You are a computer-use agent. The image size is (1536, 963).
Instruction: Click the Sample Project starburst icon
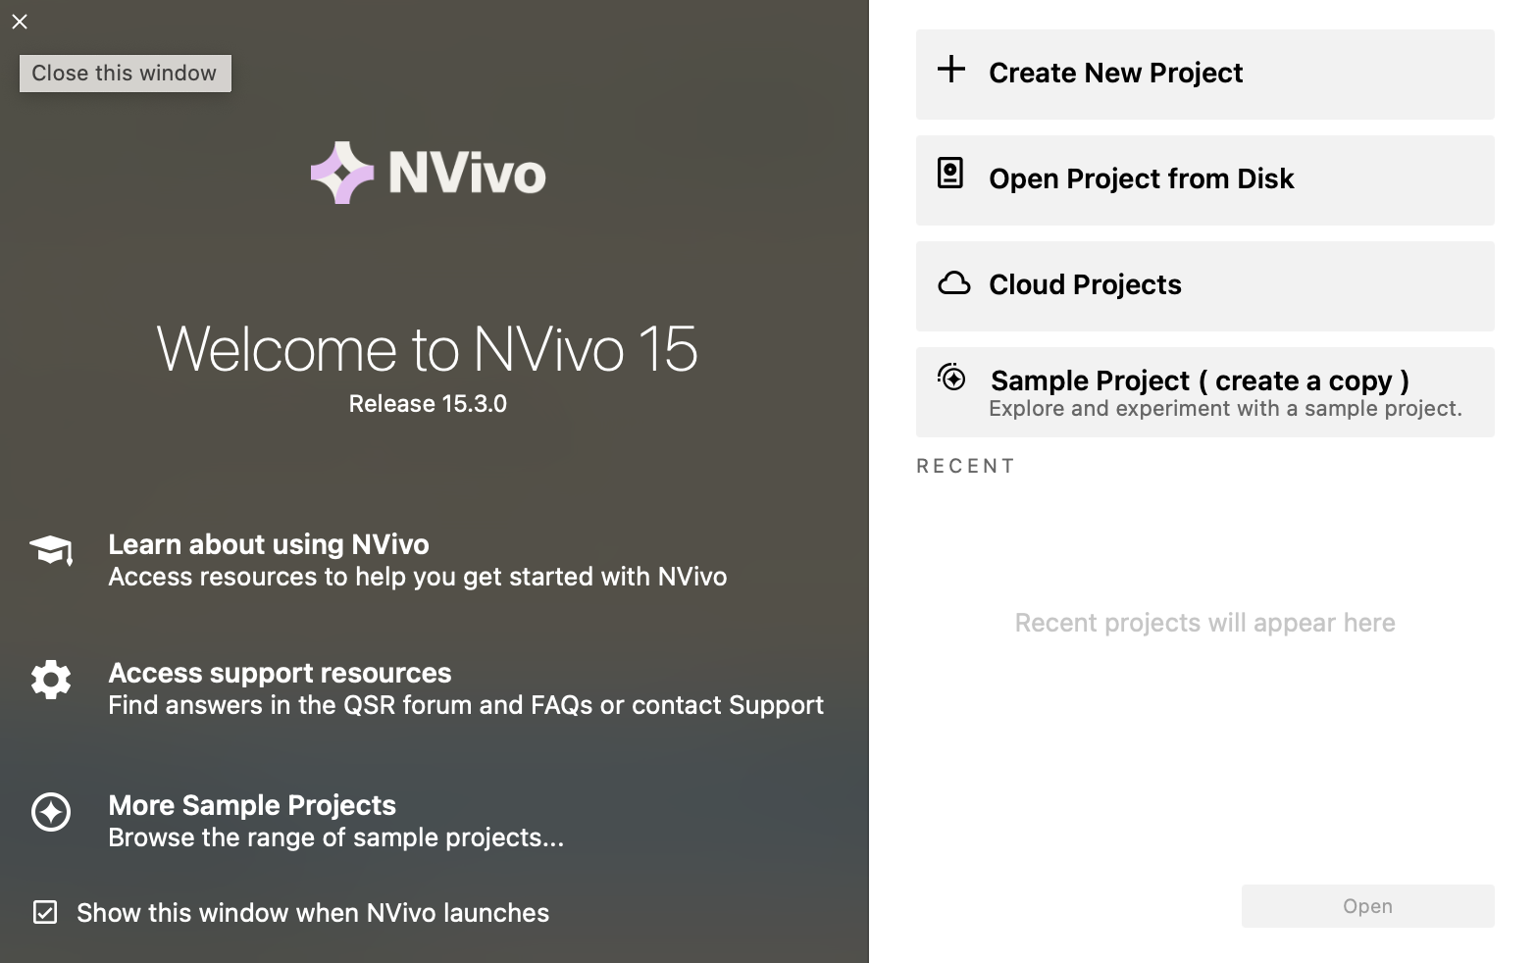[951, 378]
